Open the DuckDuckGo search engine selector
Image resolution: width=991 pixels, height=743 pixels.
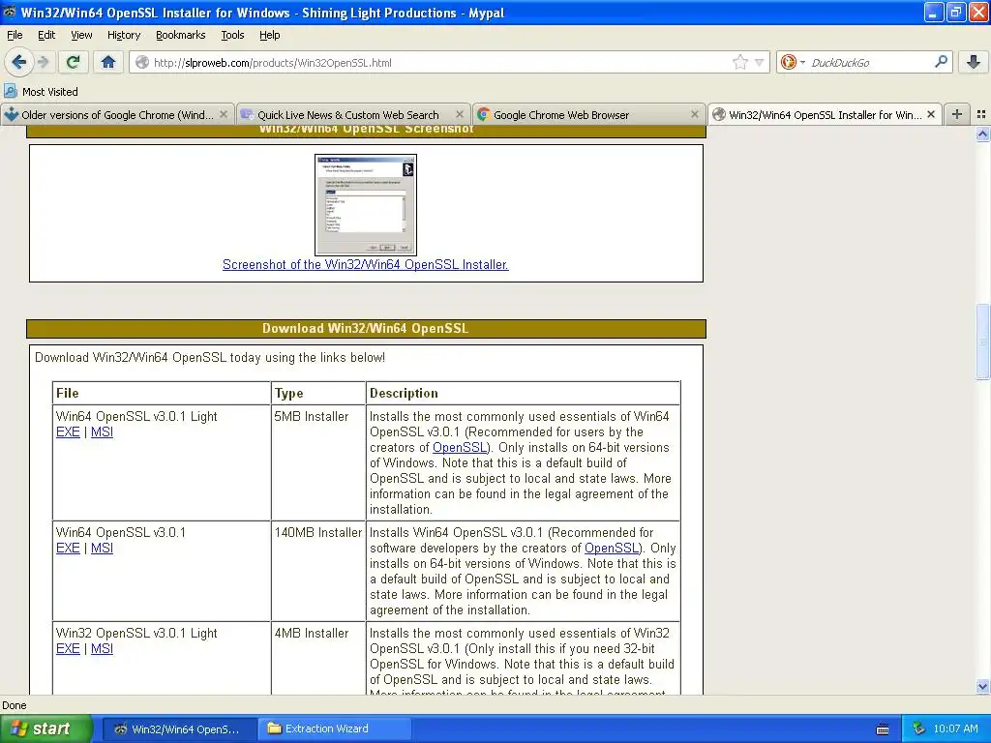792,62
